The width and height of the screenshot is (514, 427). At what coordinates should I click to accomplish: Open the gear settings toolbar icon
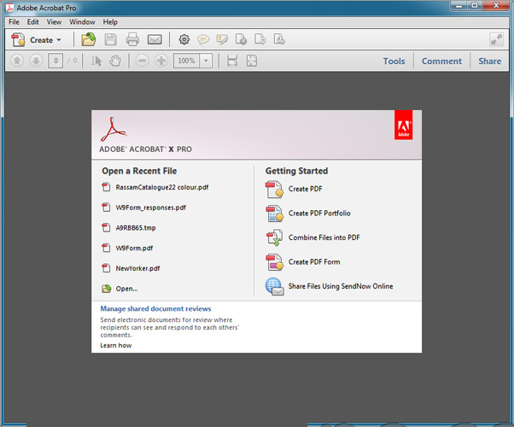pyautogui.click(x=184, y=39)
